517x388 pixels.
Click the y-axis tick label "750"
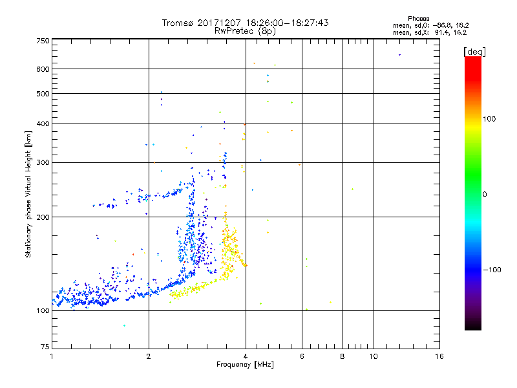(43, 41)
